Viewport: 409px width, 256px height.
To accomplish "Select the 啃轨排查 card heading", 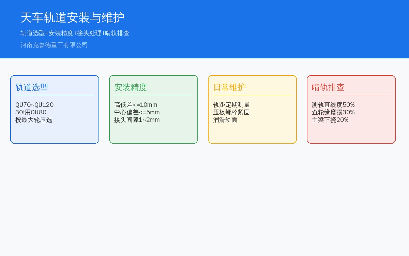I will coord(328,87).
